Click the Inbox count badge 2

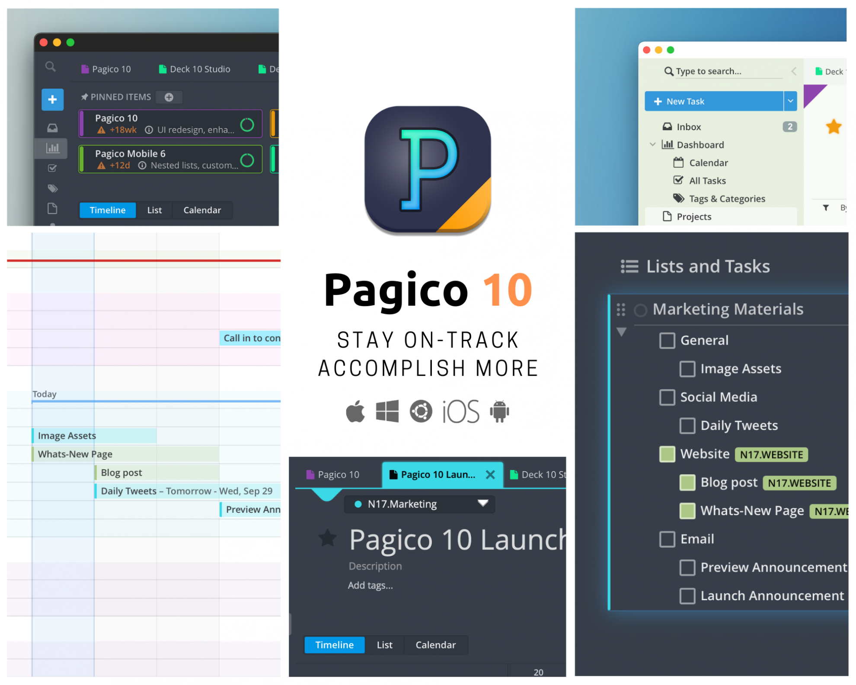pyautogui.click(x=789, y=127)
